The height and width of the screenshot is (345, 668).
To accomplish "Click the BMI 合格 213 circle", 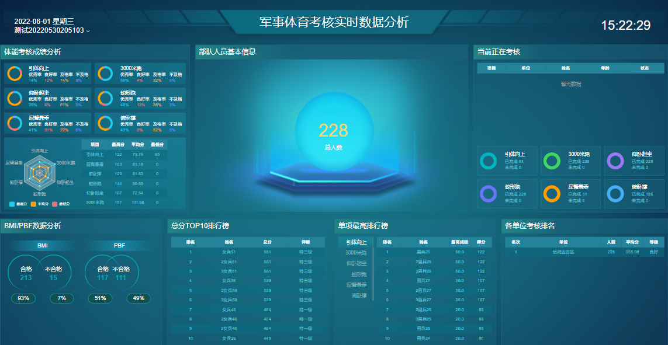I will [26, 274].
